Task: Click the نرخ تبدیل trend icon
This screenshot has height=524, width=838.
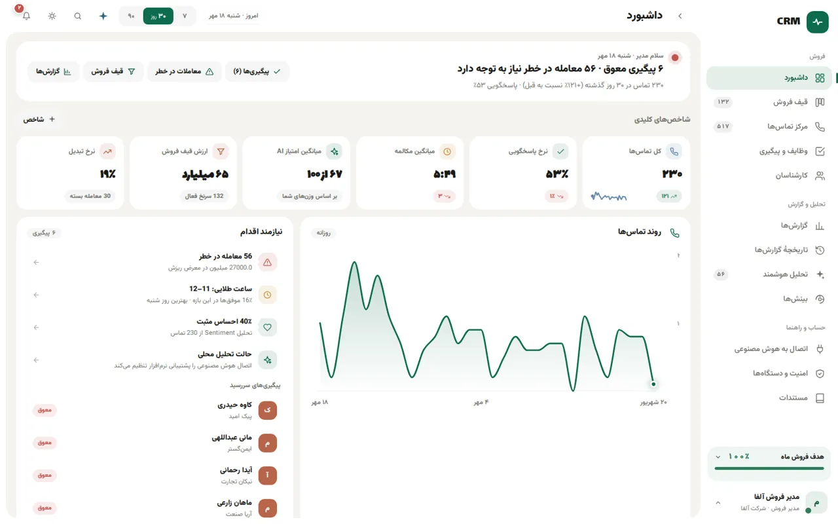Action: (108, 151)
